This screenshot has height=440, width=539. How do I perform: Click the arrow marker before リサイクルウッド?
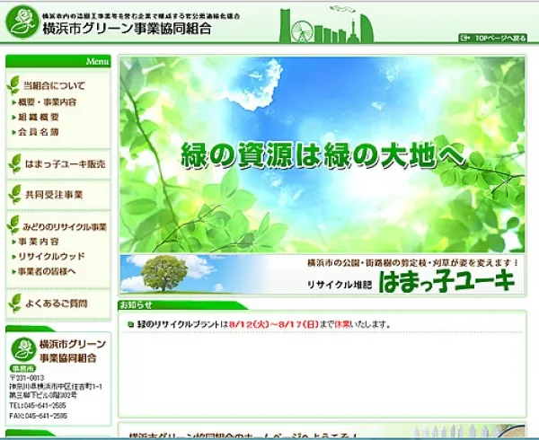(14, 257)
